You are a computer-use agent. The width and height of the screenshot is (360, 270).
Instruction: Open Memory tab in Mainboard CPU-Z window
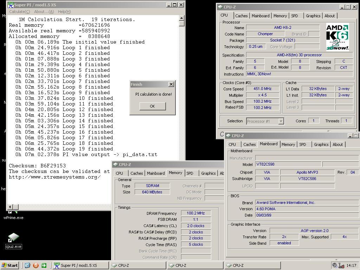[x=288, y=144]
